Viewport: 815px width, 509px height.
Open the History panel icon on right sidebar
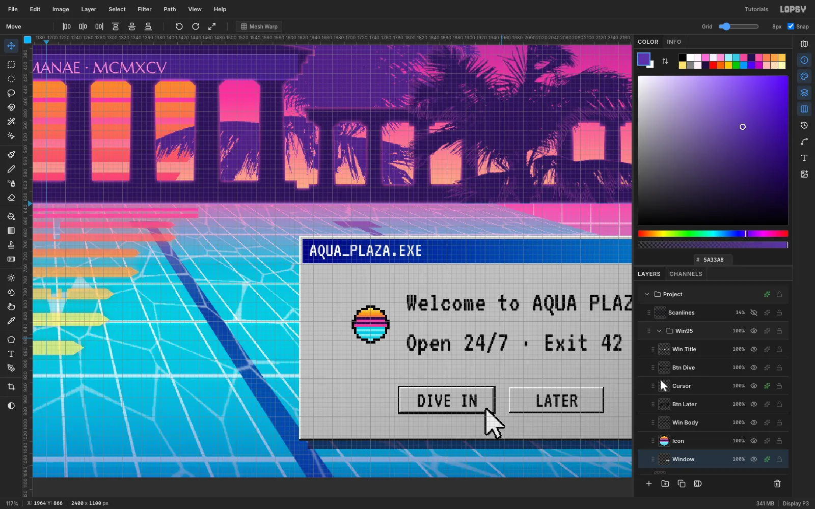point(804,125)
